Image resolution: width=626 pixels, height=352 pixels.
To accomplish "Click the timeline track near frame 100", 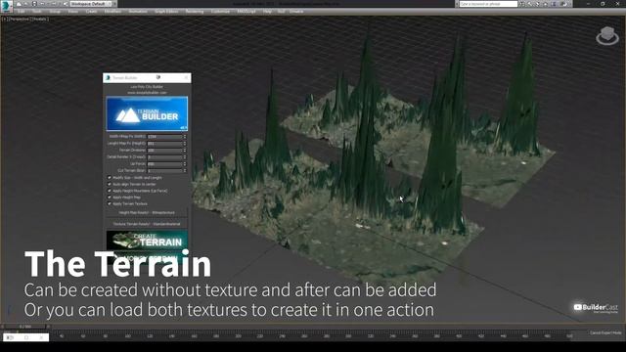I will click(x=128, y=336).
